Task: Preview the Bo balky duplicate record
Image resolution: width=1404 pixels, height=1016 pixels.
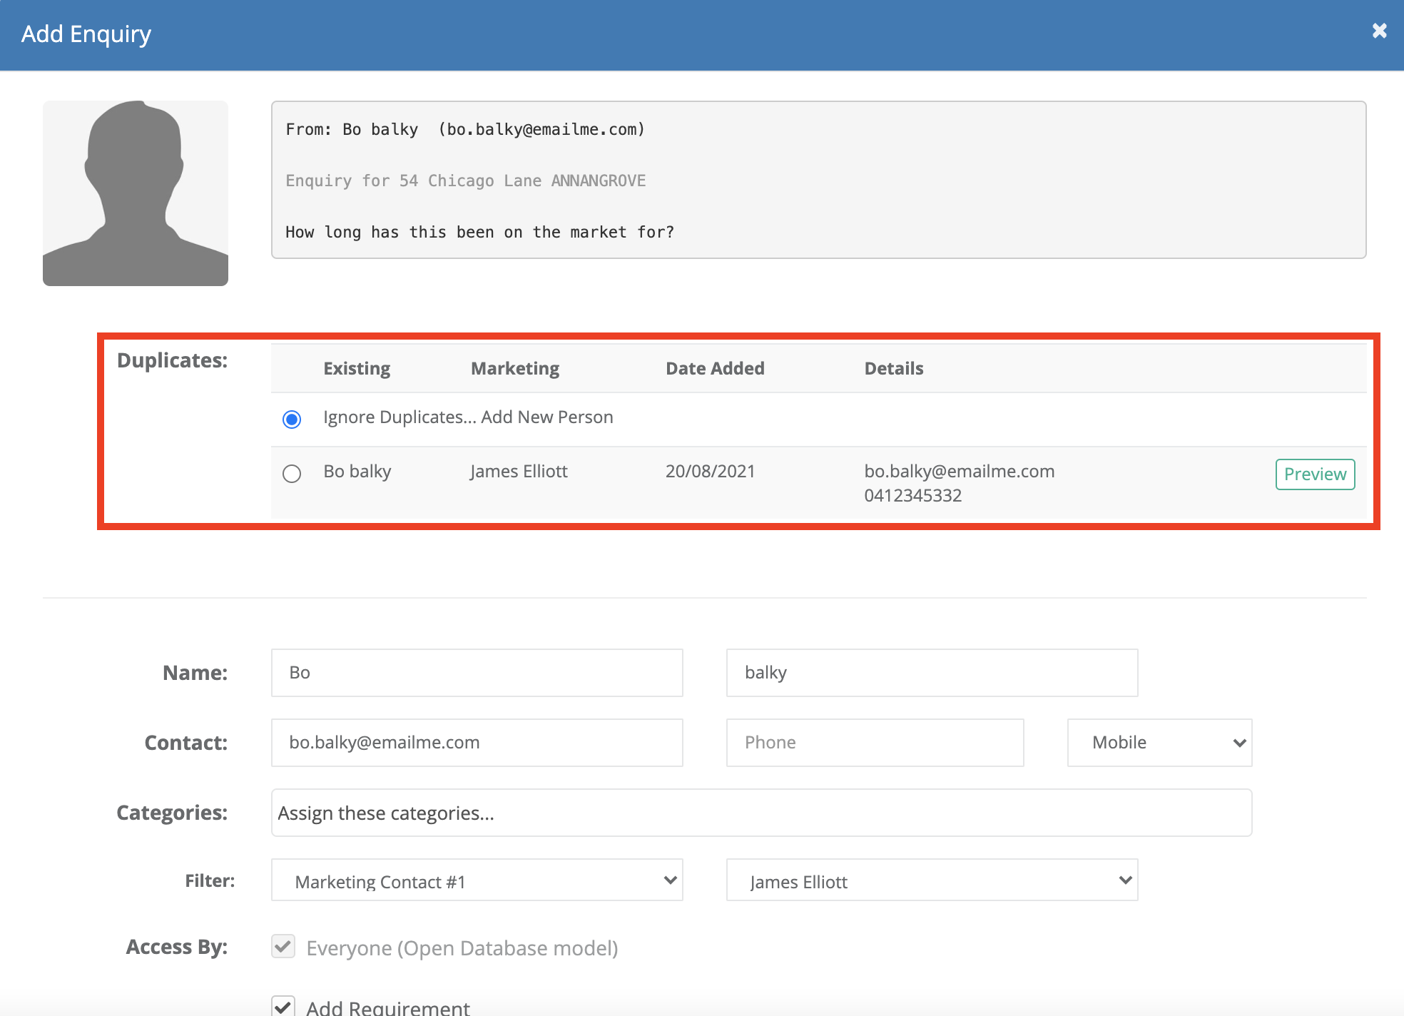Action: tap(1315, 474)
